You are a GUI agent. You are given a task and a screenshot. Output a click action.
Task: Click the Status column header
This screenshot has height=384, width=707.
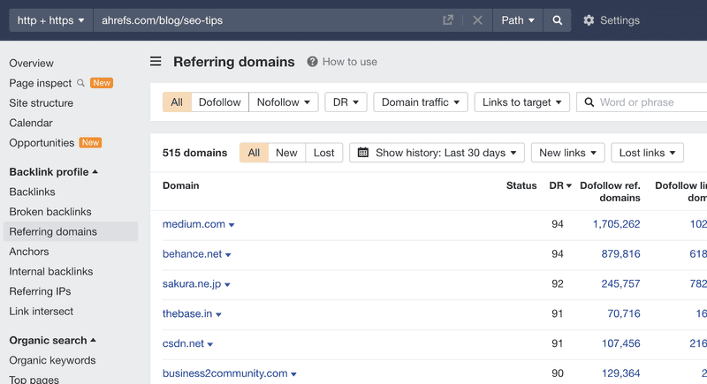click(x=521, y=185)
